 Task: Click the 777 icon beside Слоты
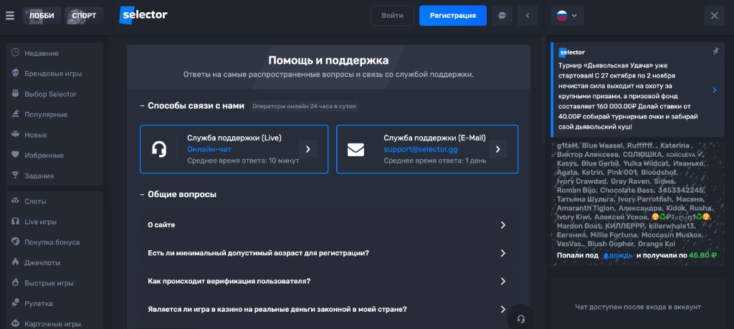[x=15, y=201]
